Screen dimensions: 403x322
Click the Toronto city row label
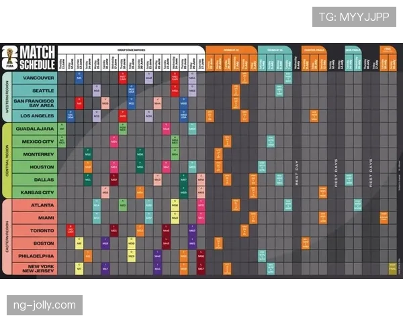click(x=35, y=231)
